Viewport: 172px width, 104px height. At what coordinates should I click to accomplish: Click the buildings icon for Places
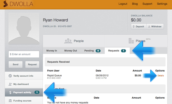(131, 41)
